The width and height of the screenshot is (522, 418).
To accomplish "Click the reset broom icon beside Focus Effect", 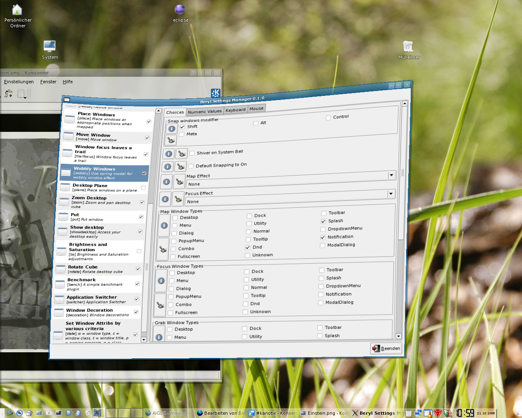I will pyautogui.click(x=178, y=199).
